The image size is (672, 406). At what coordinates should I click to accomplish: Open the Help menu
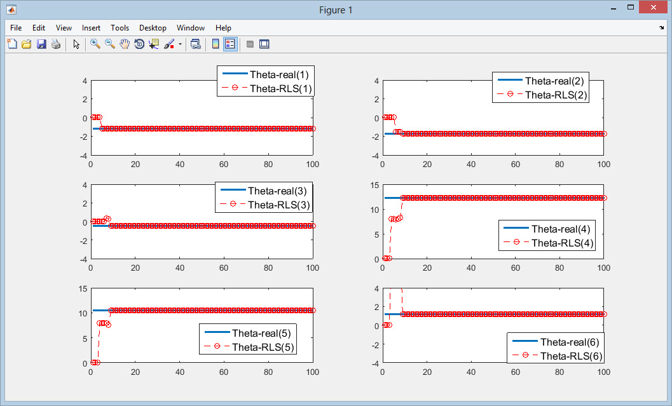coord(223,28)
